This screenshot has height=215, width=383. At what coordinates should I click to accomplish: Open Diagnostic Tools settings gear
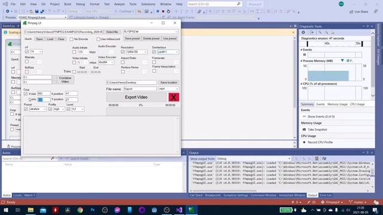303,32
